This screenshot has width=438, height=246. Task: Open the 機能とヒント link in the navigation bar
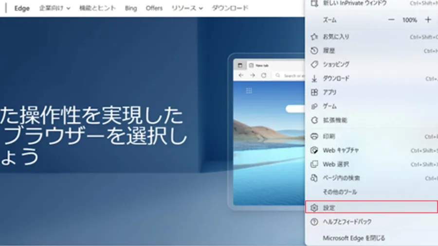pyautogui.click(x=97, y=8)
